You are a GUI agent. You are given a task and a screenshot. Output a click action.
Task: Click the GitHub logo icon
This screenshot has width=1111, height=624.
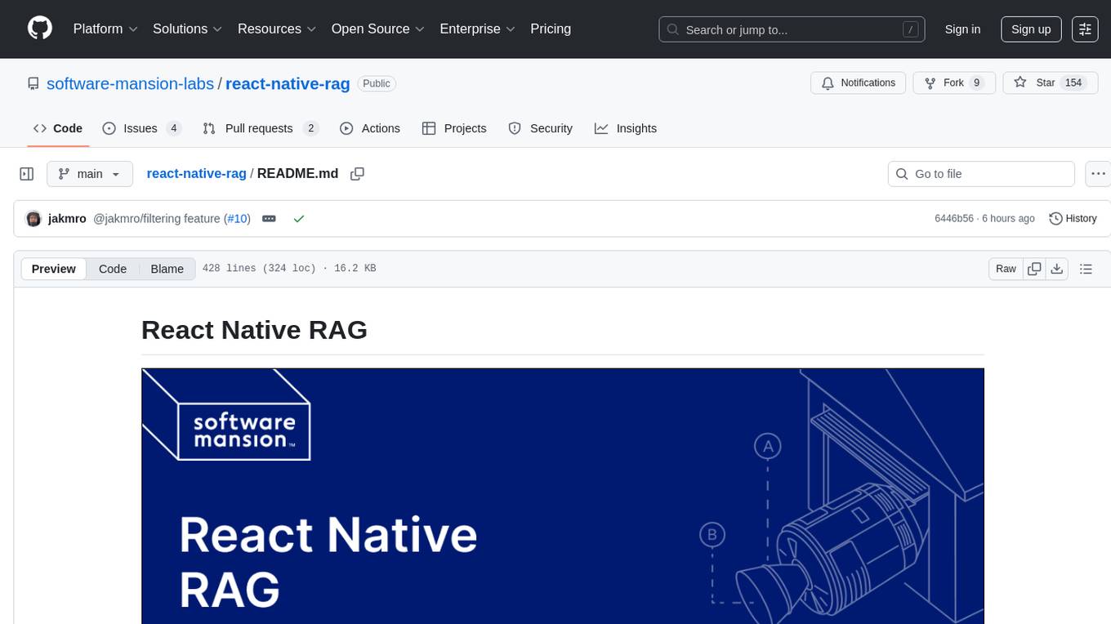pyautogui.click(x=40, y=29)
